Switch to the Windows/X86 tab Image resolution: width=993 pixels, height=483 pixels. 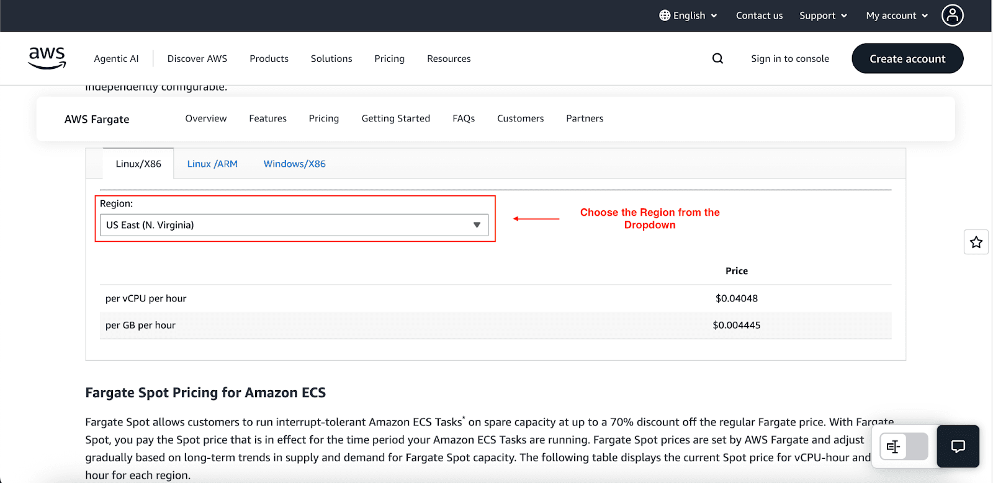coord(294,164)
